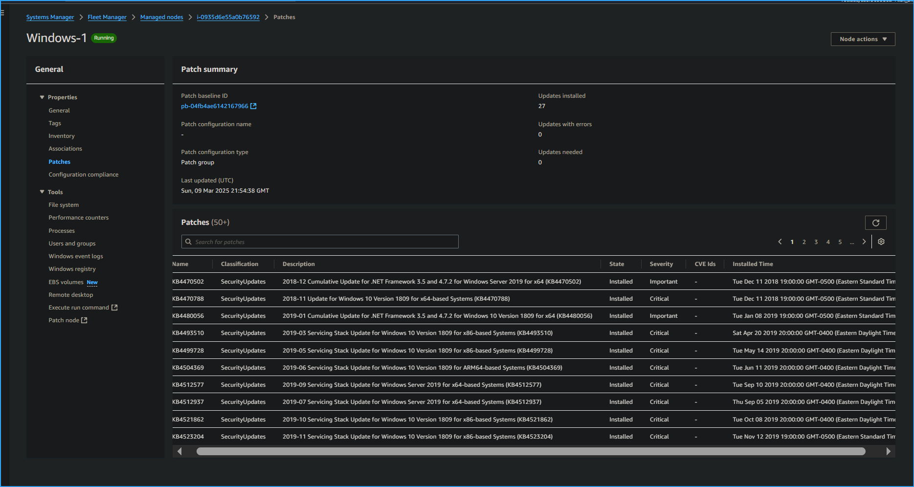Open patch baseline pb-04fb4ae6142167966

(215, 106)
